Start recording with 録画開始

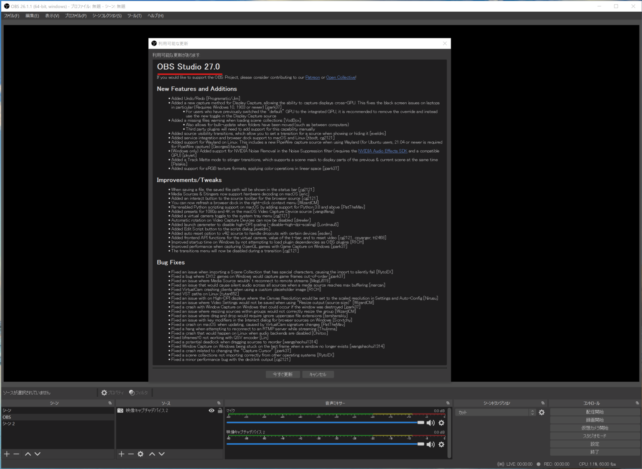[595, 420]
